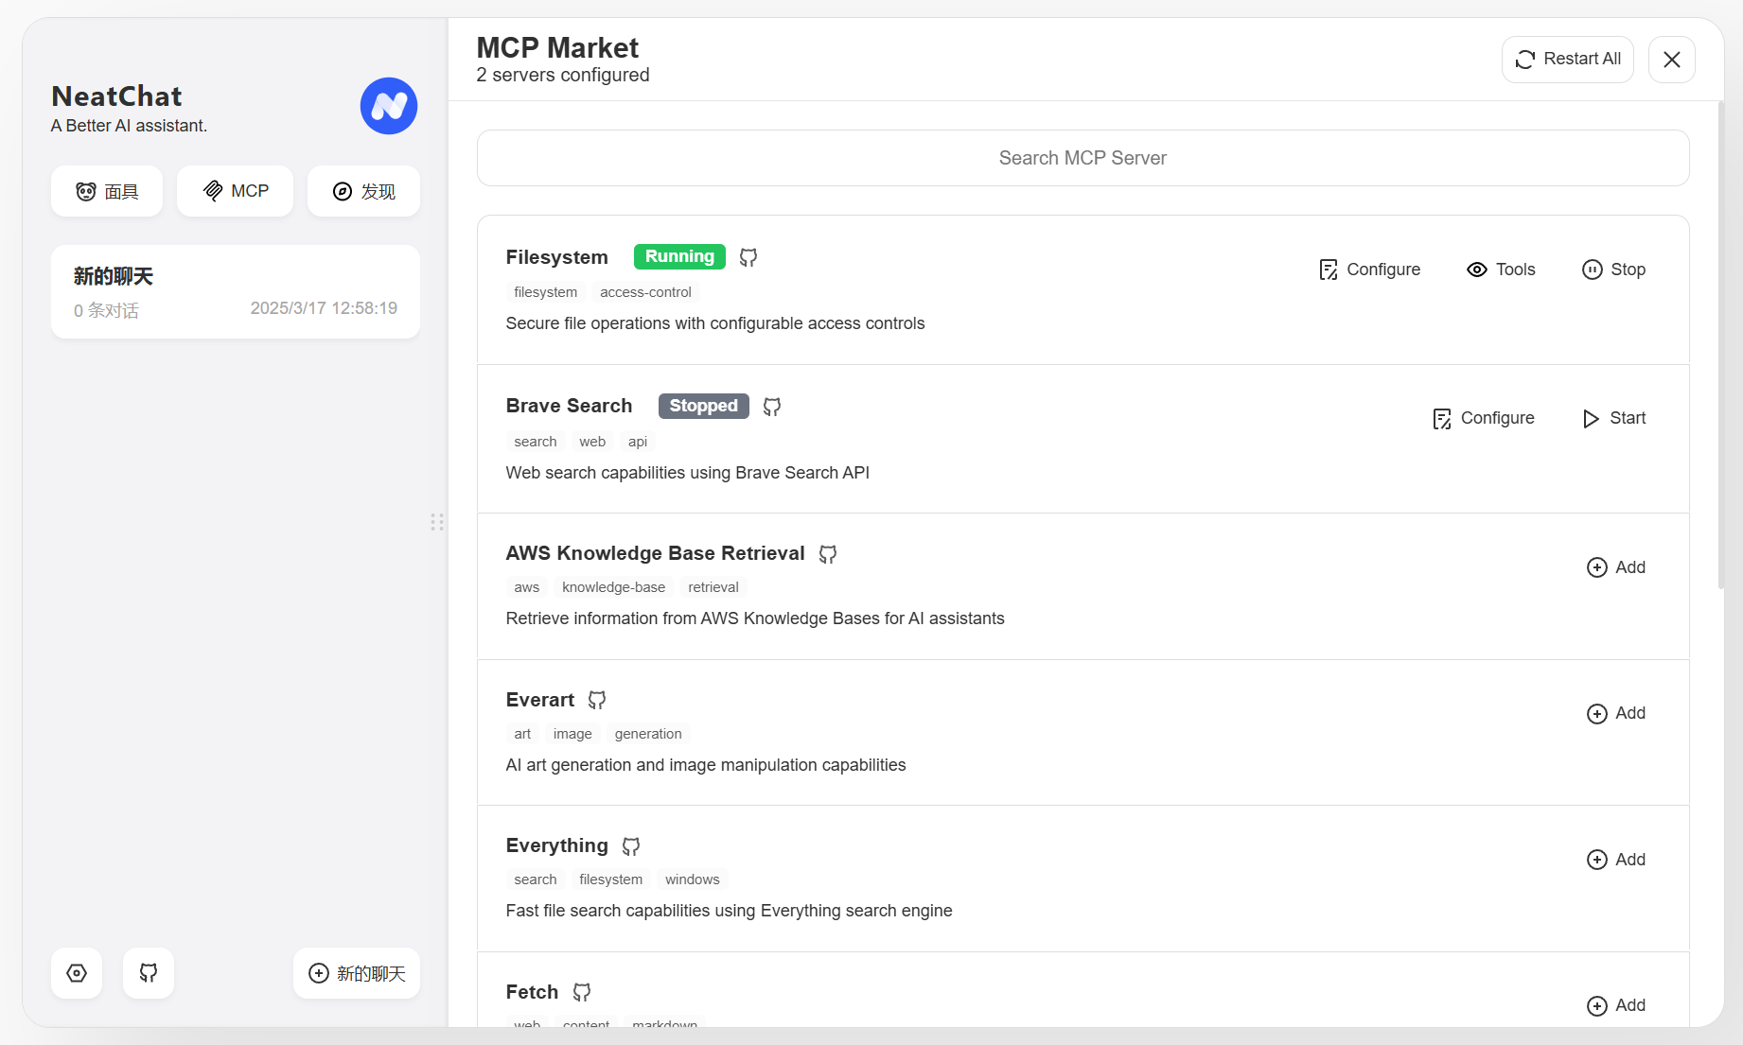Click the retrieval tag
This screenshot has height=1045, width=1743.
click(x=713, y=587)
